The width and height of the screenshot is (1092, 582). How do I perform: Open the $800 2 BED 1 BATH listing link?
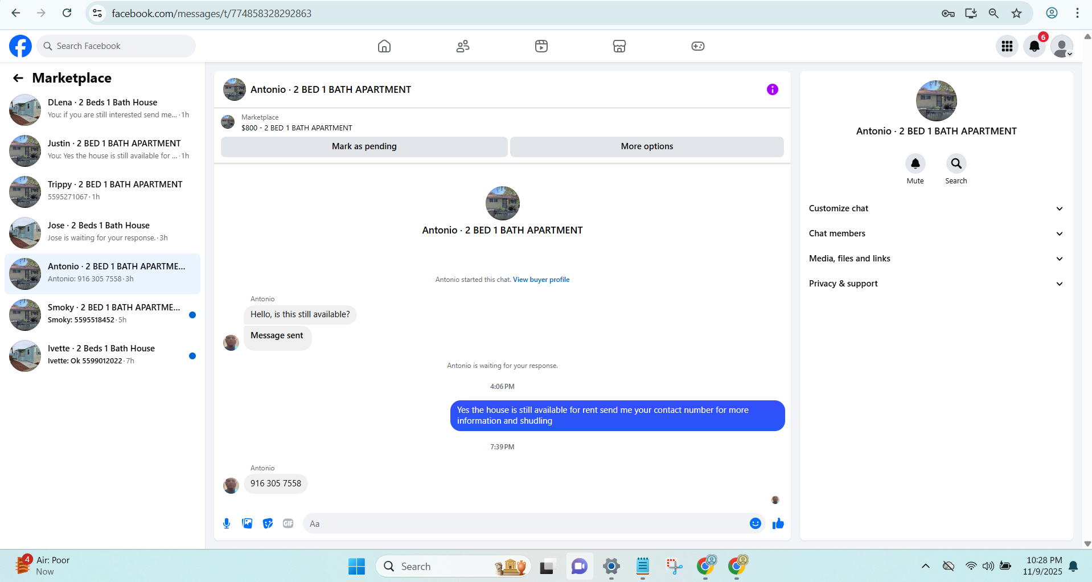pyautogui.click(x=297, y=128)
